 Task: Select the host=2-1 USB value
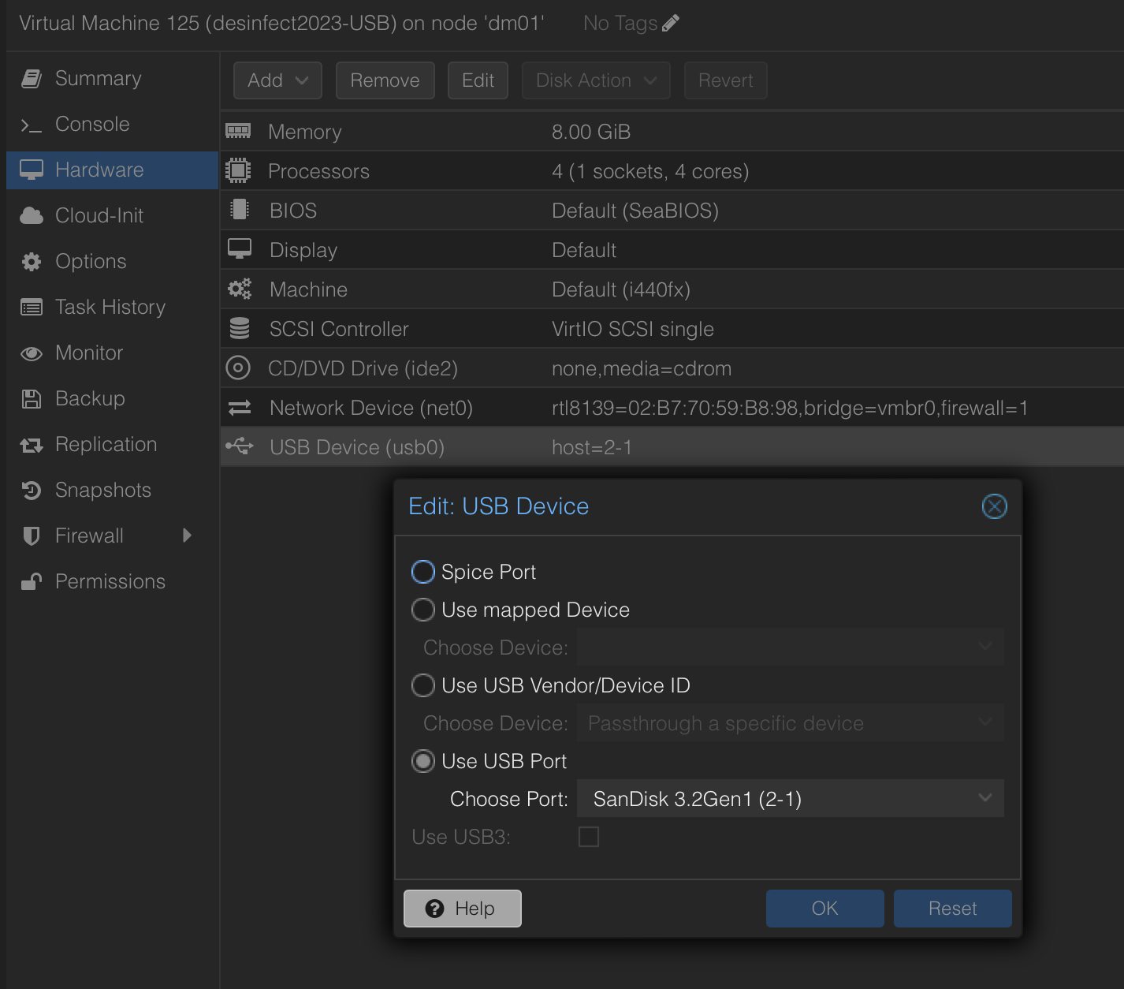click(x=592, y=447)
